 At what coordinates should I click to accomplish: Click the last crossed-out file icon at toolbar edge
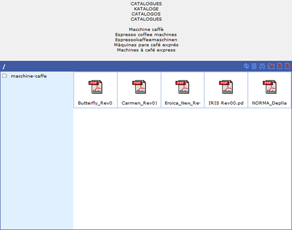(x=288, y=66)
